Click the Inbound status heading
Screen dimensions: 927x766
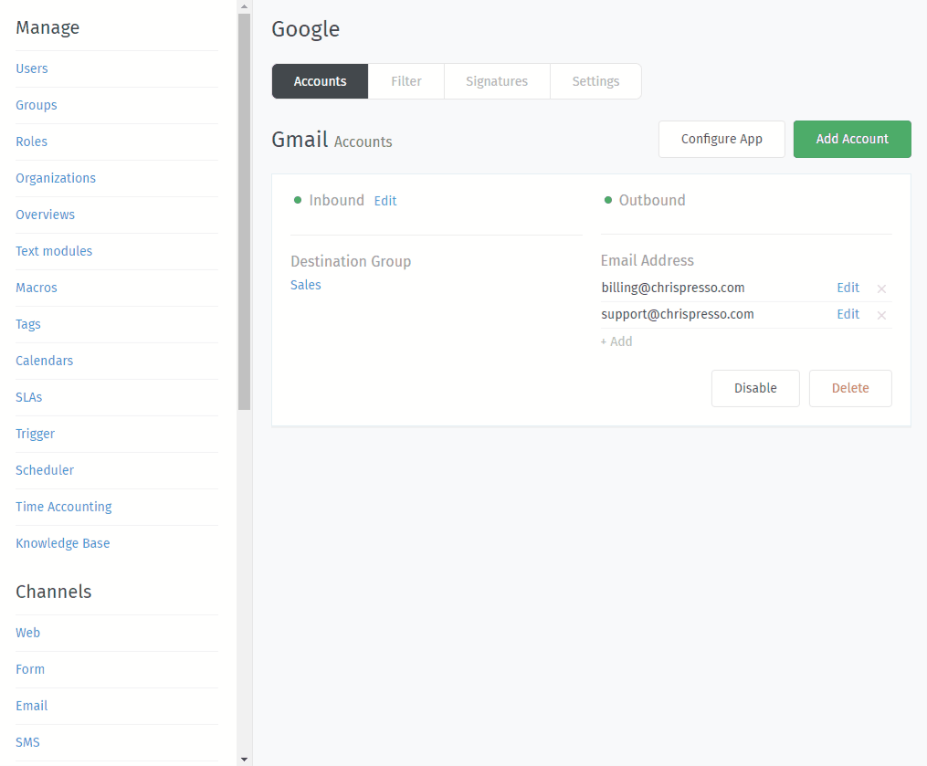tap(336, 200)
